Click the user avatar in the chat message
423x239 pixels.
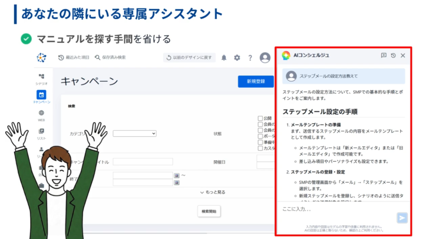(x=291, y=76)
